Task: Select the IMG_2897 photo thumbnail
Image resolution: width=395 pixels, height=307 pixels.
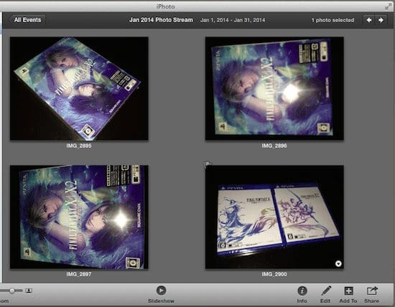Action: (x=79, y=217)
